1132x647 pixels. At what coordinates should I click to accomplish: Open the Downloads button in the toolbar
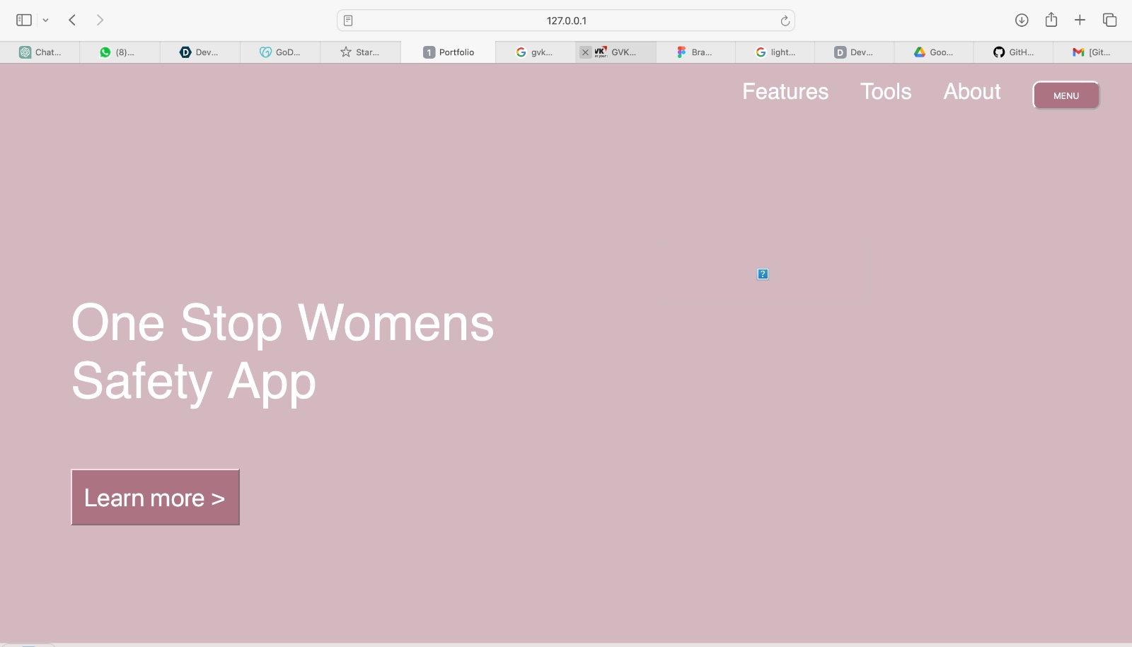[x=1022, y=21]
